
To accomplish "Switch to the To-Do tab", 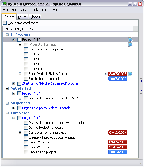I will [22, 17].
